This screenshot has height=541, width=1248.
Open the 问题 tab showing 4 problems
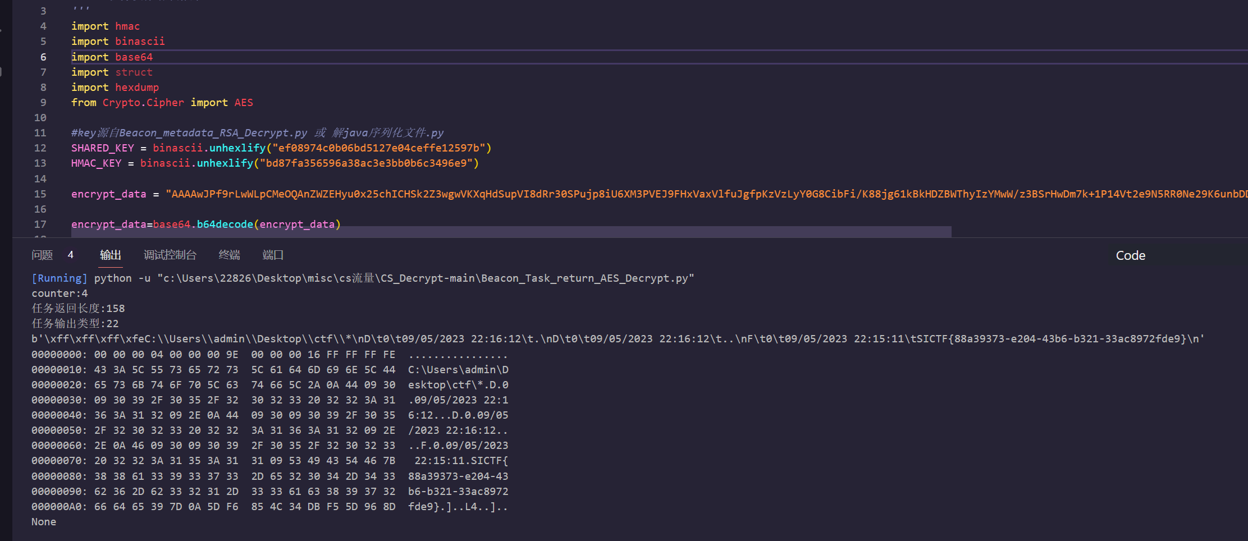click(42, 255)
